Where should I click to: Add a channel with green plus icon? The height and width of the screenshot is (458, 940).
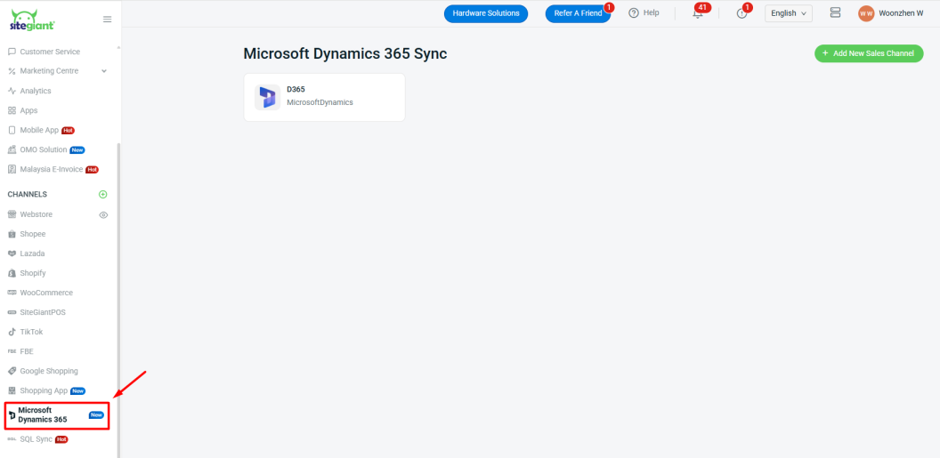coord(103,194)
